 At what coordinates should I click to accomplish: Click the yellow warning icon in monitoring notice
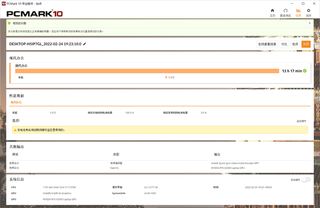pos(15,130)
